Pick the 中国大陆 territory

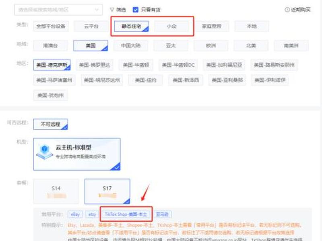131,45
